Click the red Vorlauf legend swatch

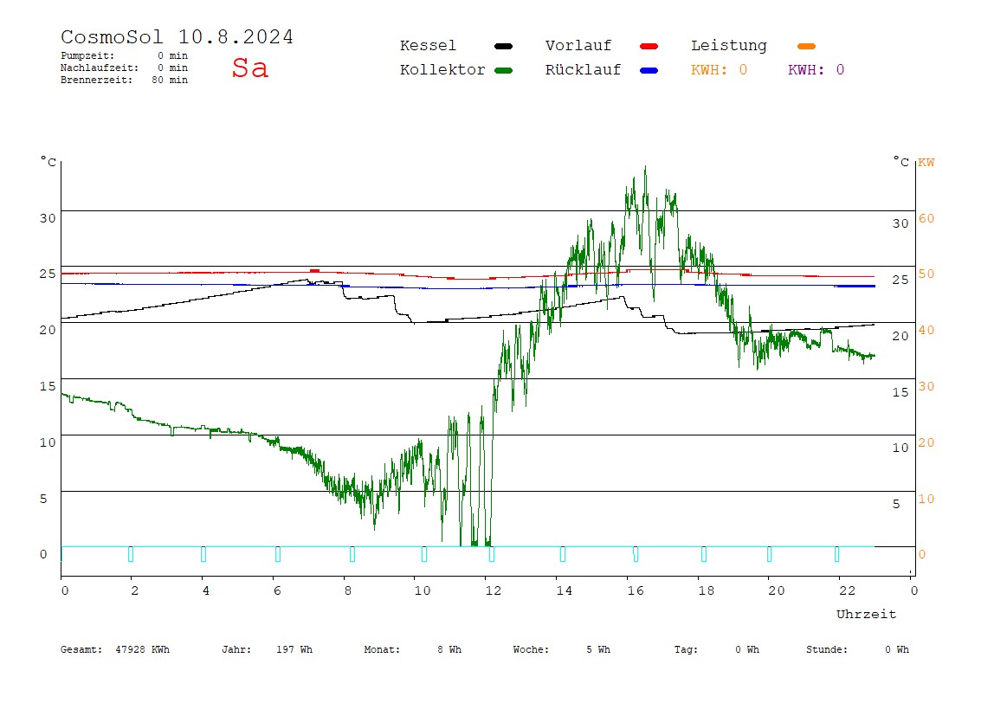coord(649,46)
